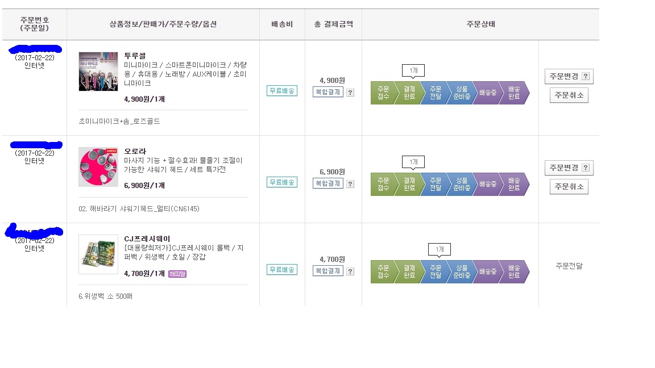This screenshot has width=655, height=368.
Task: Open the CJ프레시웨이 product thumbnail
Action: (x=98, y=254)
